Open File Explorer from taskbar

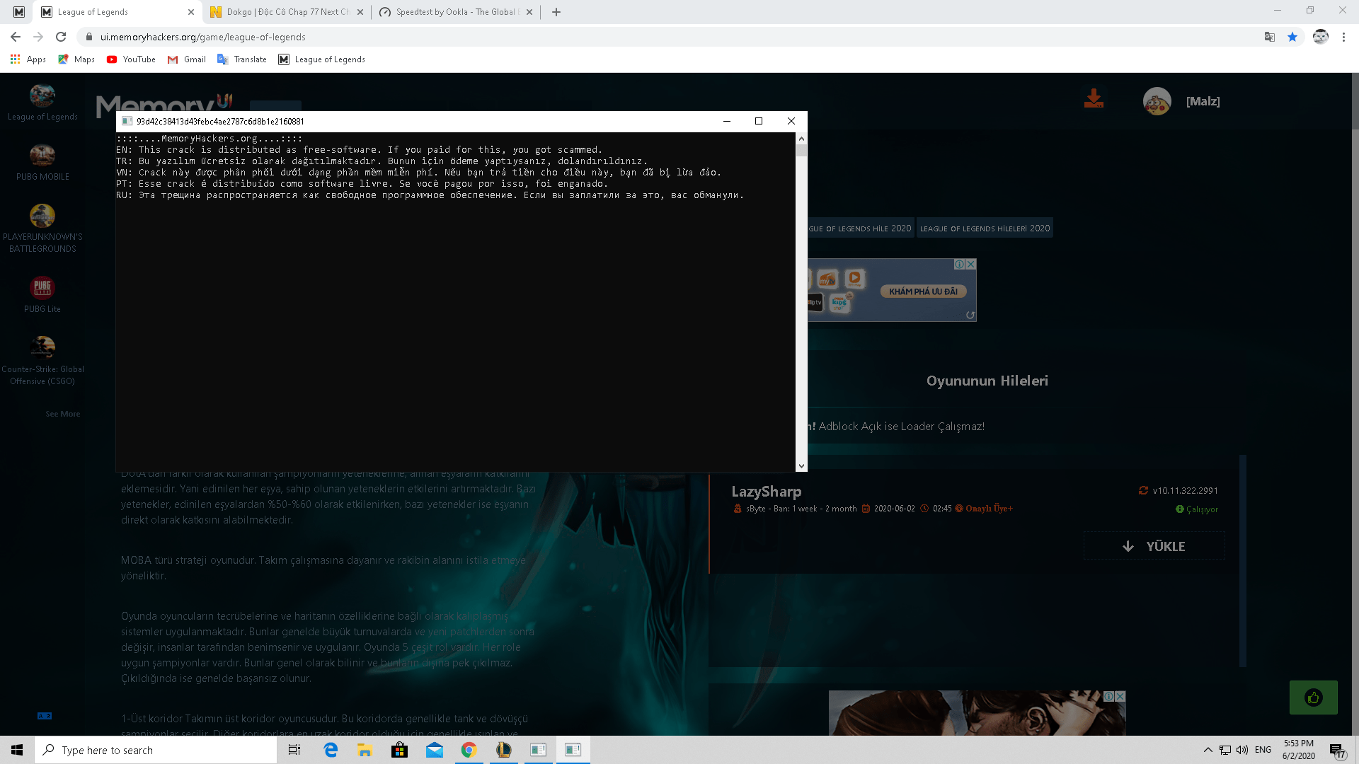point(365,750)
